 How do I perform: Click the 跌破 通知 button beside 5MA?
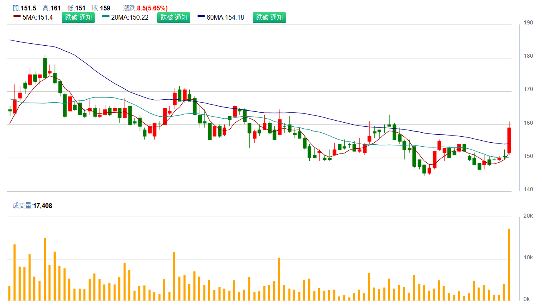click(x=78, y=17)
